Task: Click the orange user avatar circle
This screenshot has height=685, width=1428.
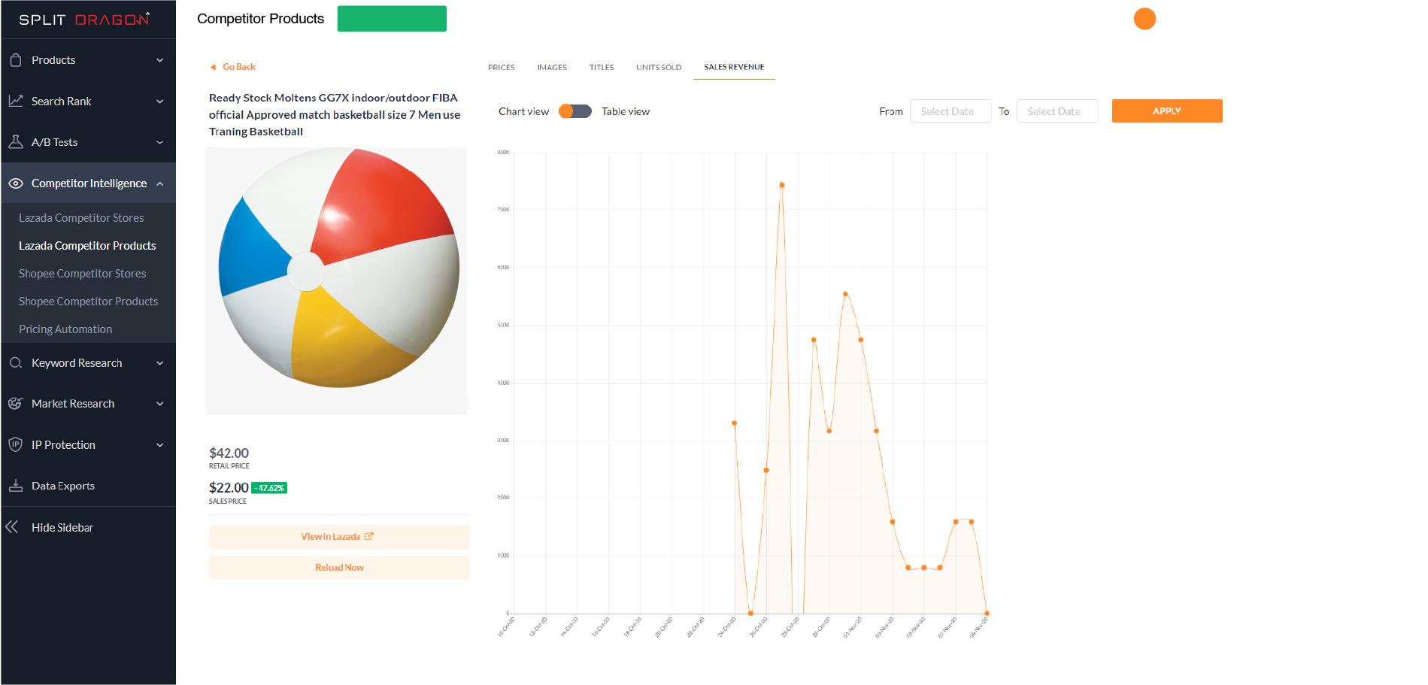Action: click(1145, 19)
